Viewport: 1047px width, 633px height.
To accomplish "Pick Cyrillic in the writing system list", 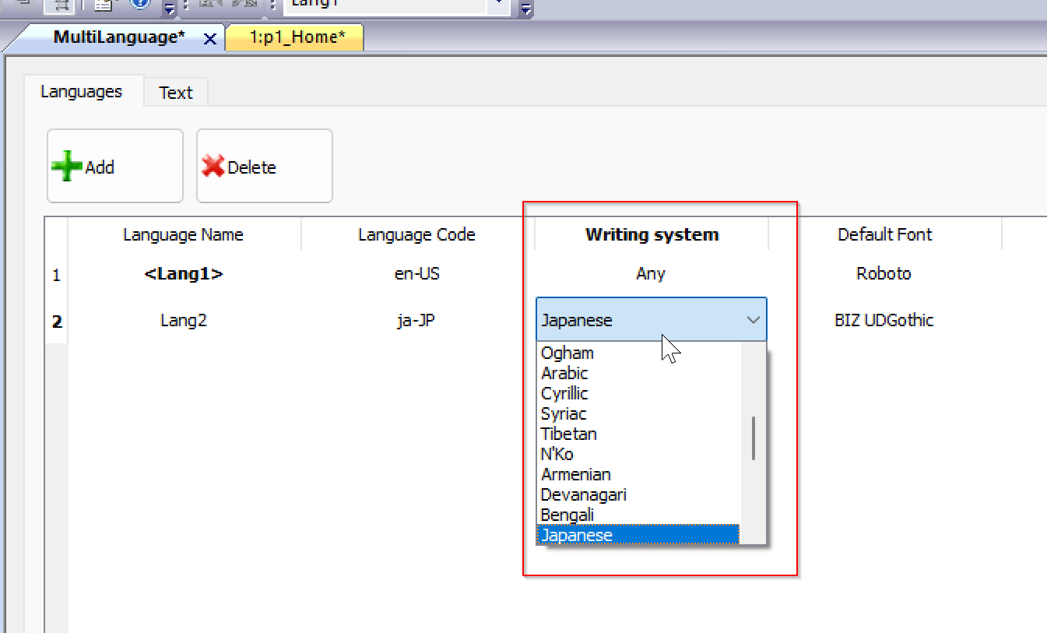I will pyautogui.click(x=638, y=393).
